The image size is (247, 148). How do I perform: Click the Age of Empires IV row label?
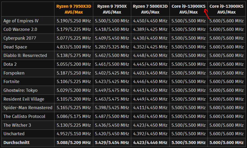[21, 21]
